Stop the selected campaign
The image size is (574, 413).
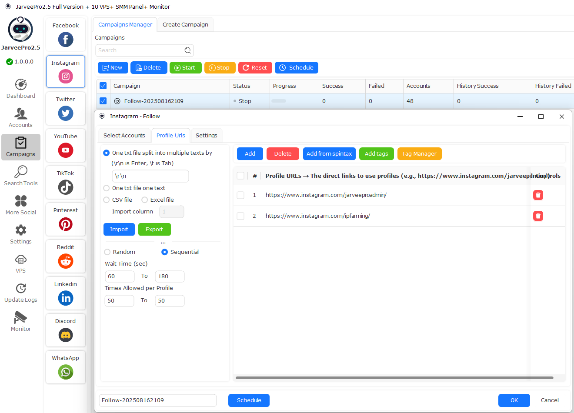pos(220,68)
